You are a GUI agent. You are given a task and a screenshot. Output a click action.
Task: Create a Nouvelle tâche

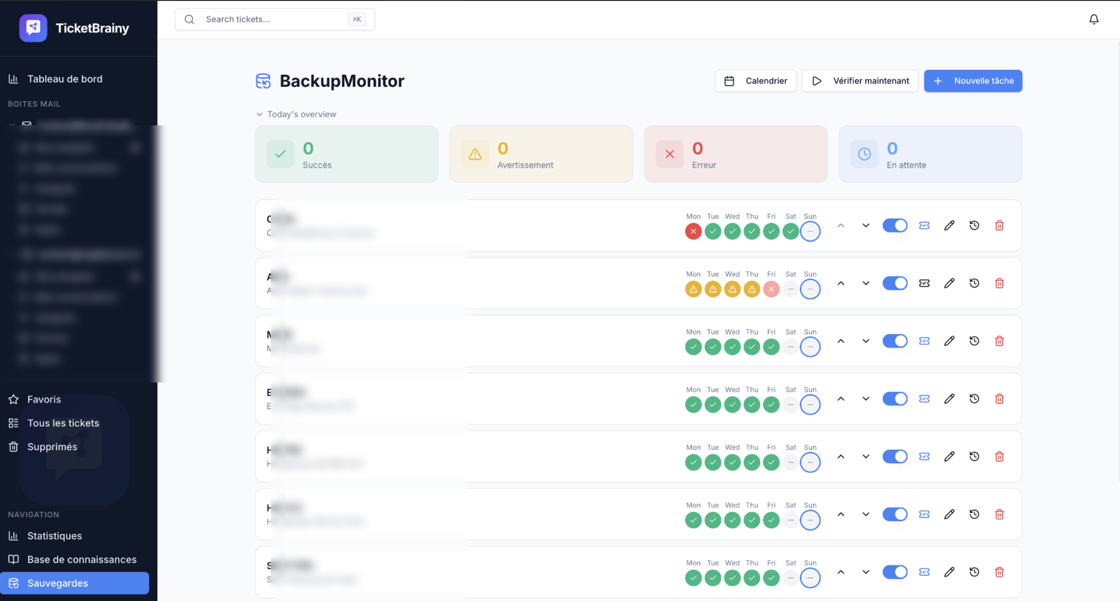(x=973, y=80)
